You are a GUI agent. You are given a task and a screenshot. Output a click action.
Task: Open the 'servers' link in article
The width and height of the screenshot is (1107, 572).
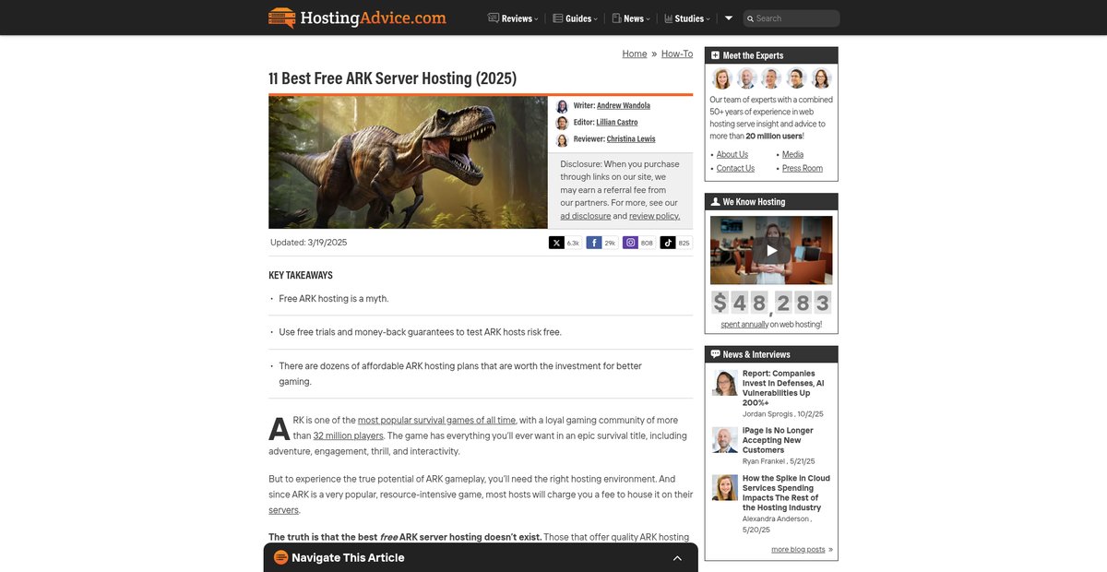[x=283, y=509]
